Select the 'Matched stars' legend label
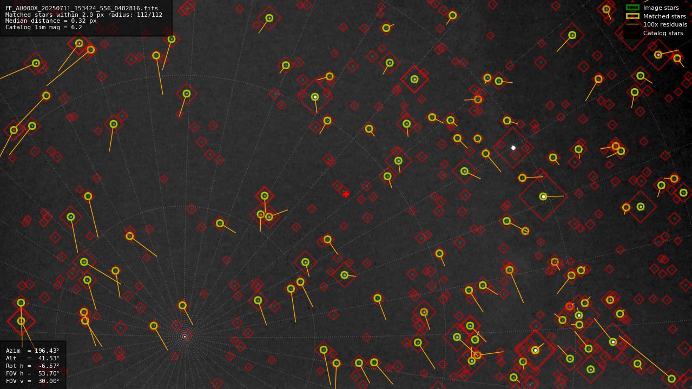The height and width of the screenshot is (389, 692). [664, 16]
